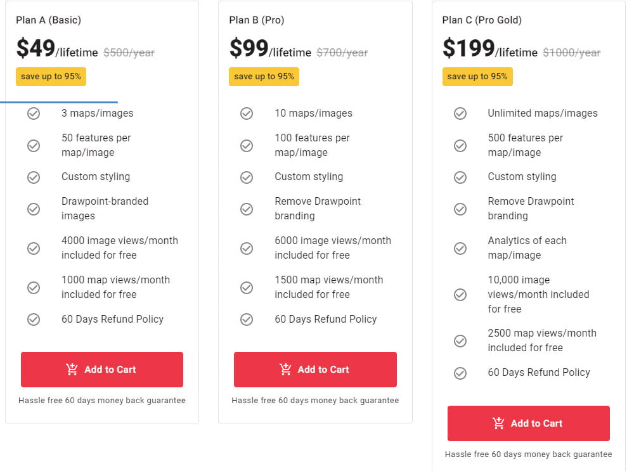Click Plan B 60 Days Refund Policy checkmark
The width and height of the screenshot is (627, 471).
pos(247,319)
